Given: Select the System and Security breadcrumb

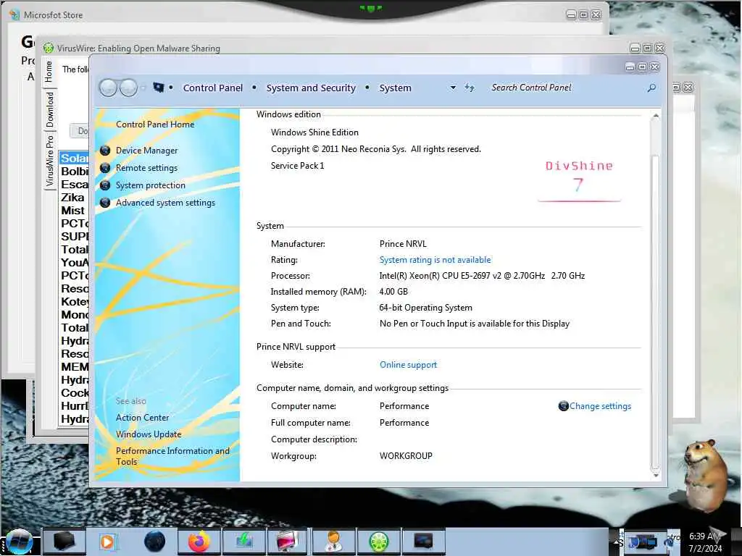Looking at the screenshot, I should pos(310,88).
